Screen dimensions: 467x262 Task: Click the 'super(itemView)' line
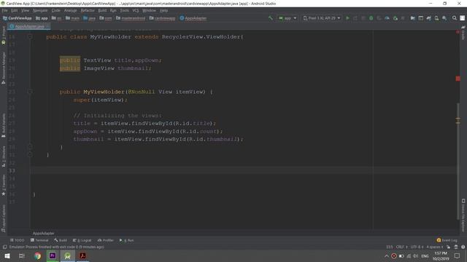[x=101, y=100]
